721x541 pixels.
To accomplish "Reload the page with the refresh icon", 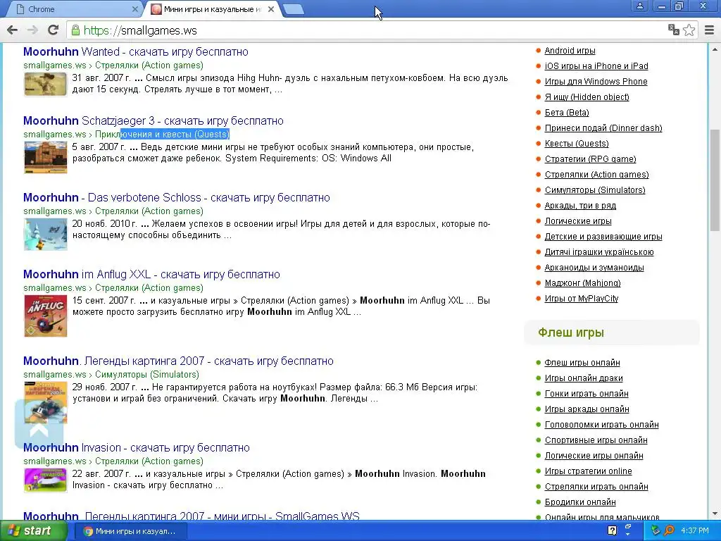I will tap(53, 30).
